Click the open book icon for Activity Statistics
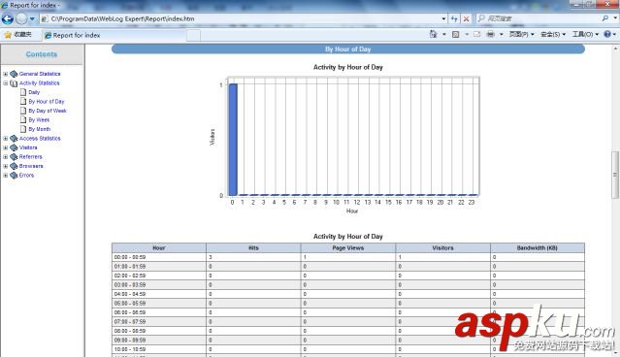The height and width of the screenshot is (357, 620). 14,83
